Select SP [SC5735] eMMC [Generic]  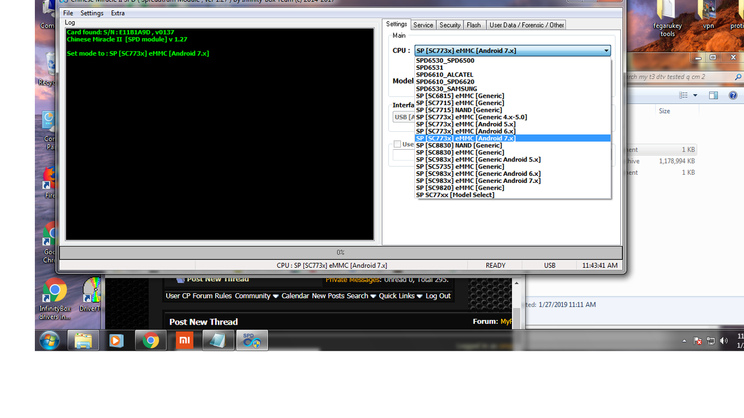coord(513,167)
